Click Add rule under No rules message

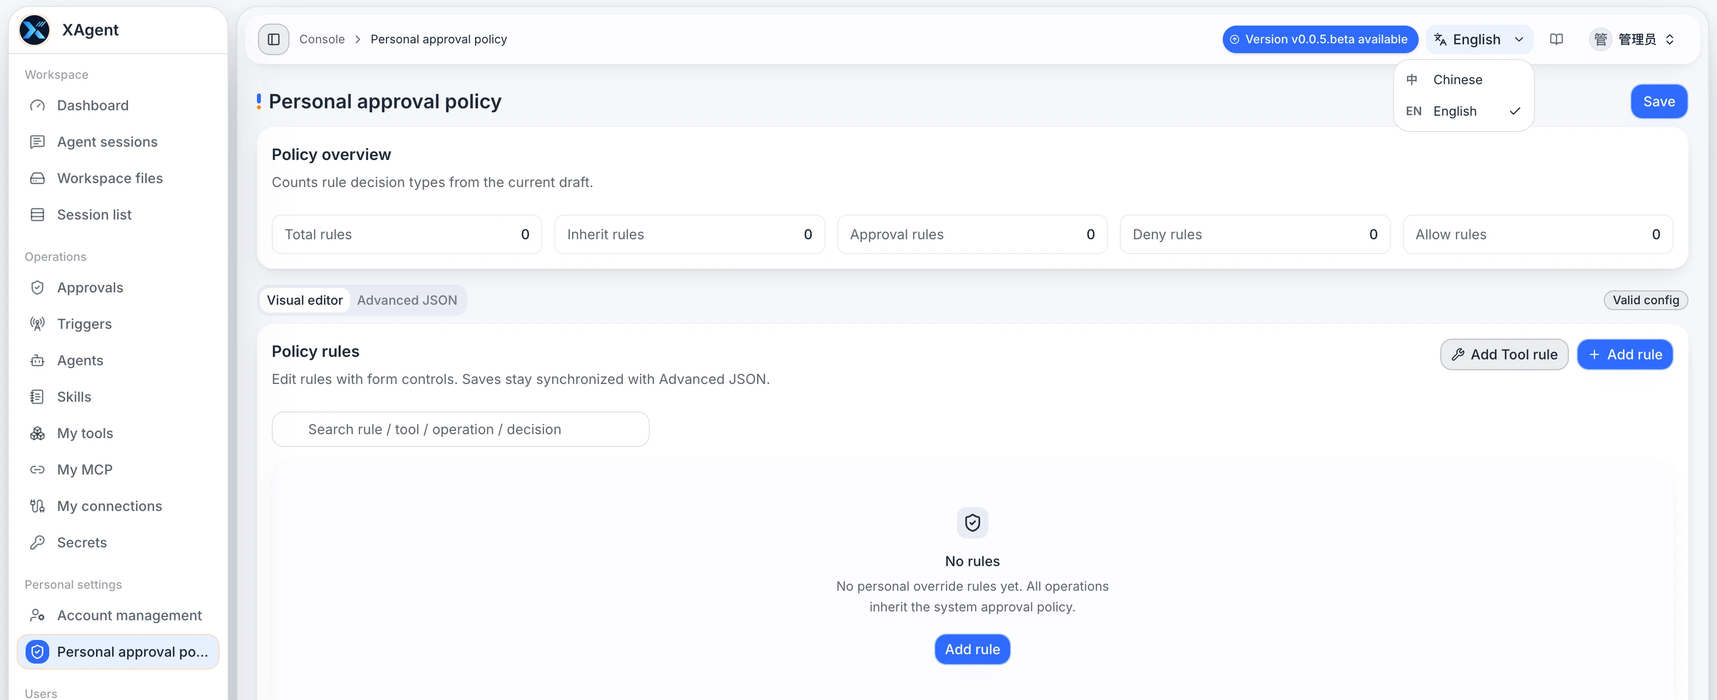point(973,649)
